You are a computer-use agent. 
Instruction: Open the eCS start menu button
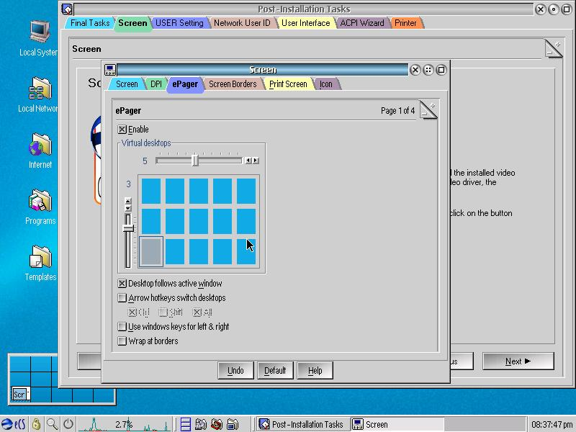[14, 424]
